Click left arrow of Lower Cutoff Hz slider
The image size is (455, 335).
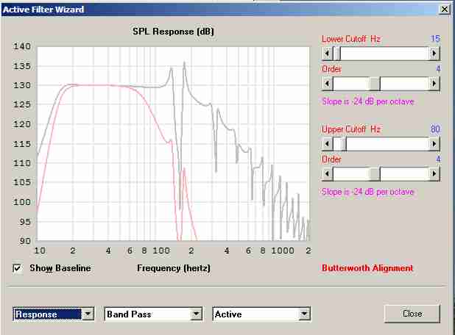pos(328,54)
